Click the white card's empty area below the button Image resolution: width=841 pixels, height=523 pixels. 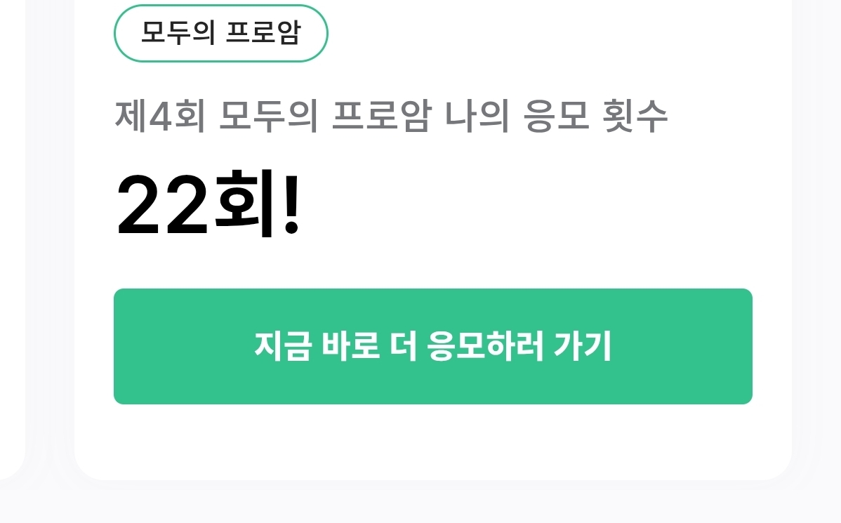click(433, 441)
